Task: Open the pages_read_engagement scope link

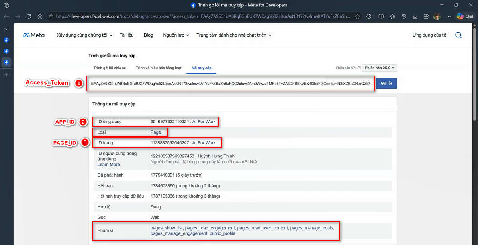Action: [210, 228]
